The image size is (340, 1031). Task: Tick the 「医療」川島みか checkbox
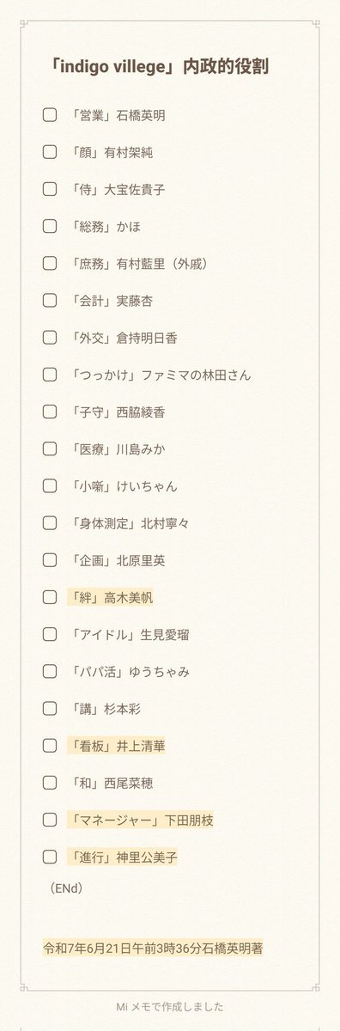pos(50,448)
